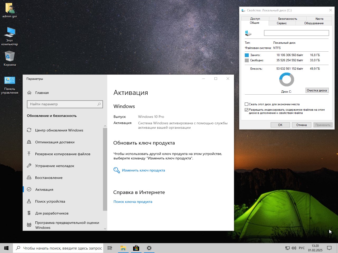
Task: Open the notification center icon
Action: click(x=329, y=248)
